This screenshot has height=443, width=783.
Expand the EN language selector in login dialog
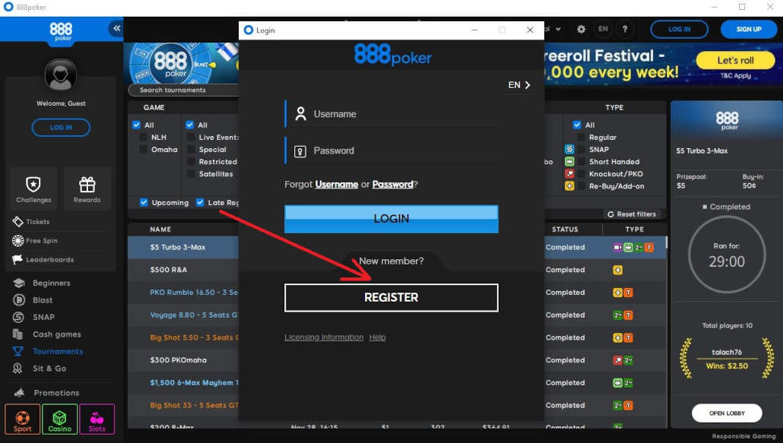519,85
